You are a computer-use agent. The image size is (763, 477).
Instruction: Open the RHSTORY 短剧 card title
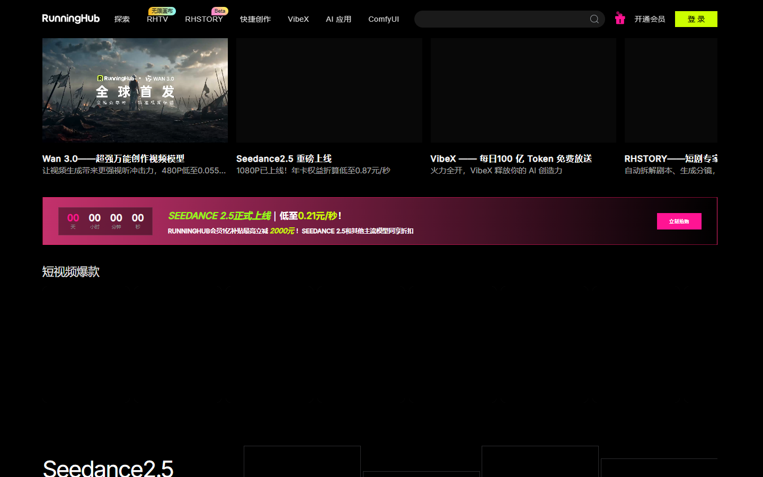[671, 158]
